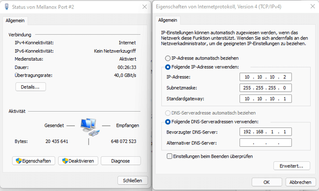
Task: Run the Diagnose button
Action: coord(121,161)
